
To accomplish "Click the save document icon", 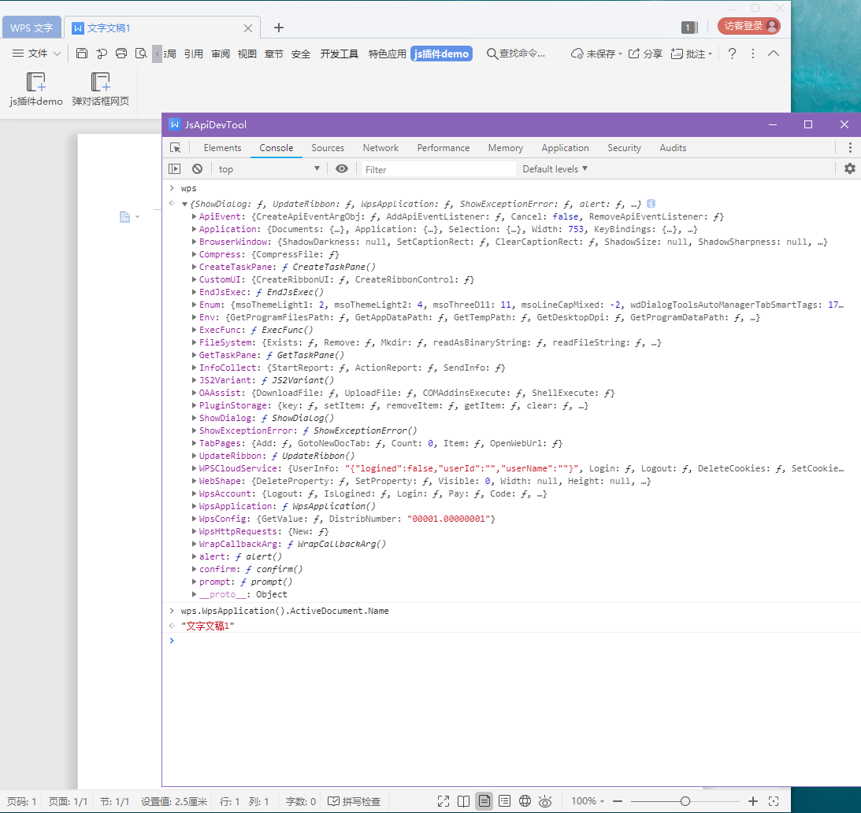I will tap(82, 54).
